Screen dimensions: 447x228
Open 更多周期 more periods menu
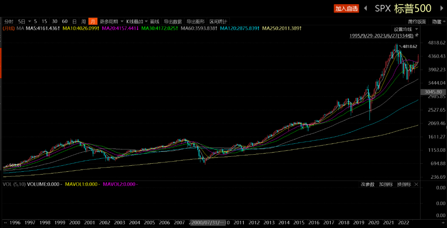coord(111,22)
